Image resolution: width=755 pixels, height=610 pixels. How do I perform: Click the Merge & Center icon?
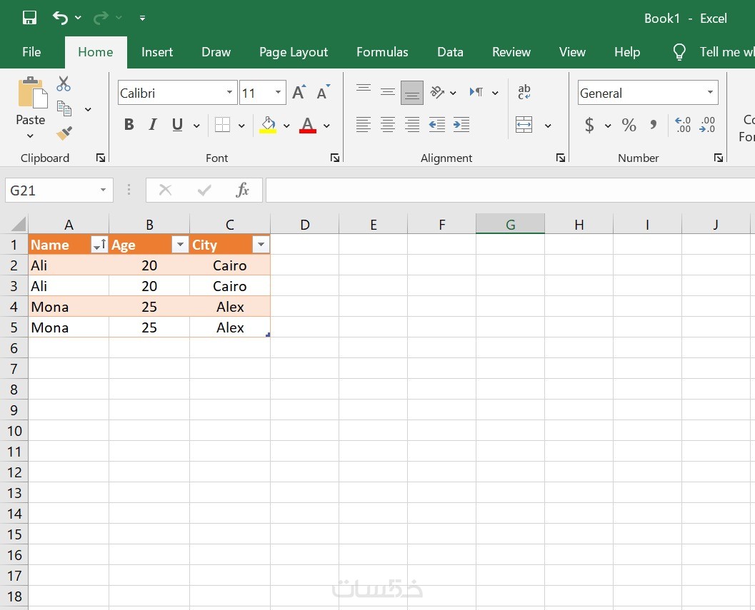524,125
